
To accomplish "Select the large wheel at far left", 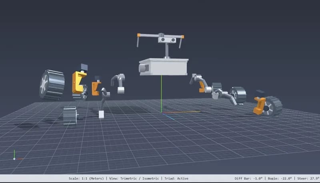I will 52,85.
